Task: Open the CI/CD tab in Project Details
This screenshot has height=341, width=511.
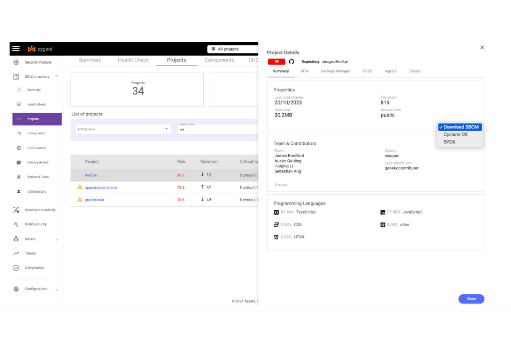Action: (x=367, y=71)
